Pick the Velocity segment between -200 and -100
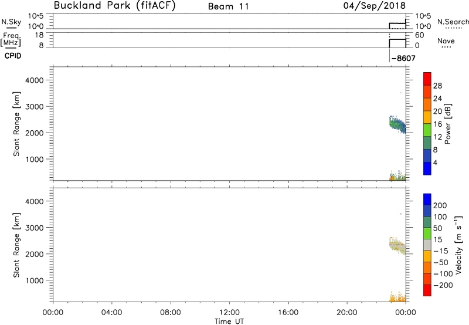 click(x=427, y=279)
